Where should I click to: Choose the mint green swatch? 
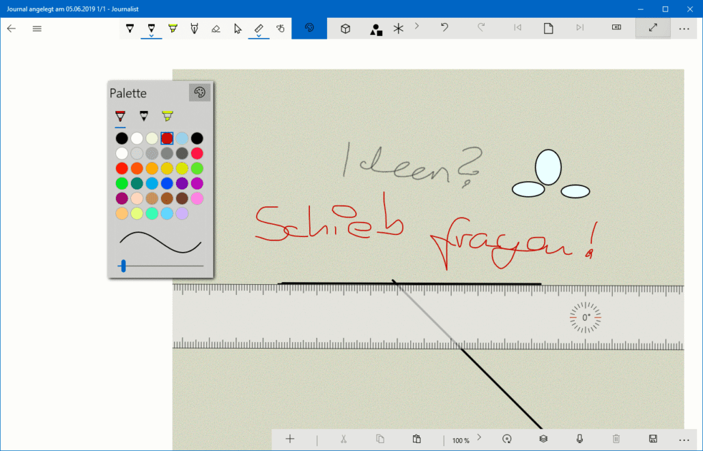pos(152,213)
